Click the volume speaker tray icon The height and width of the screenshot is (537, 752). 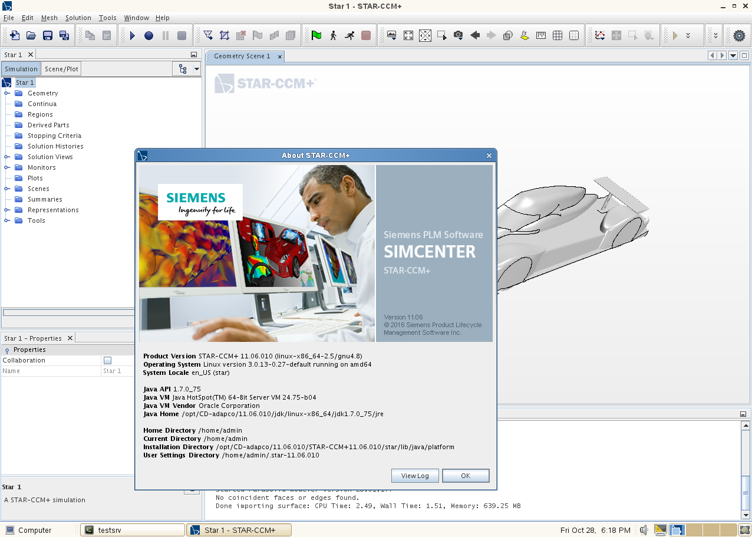click(x=644, y=530)
